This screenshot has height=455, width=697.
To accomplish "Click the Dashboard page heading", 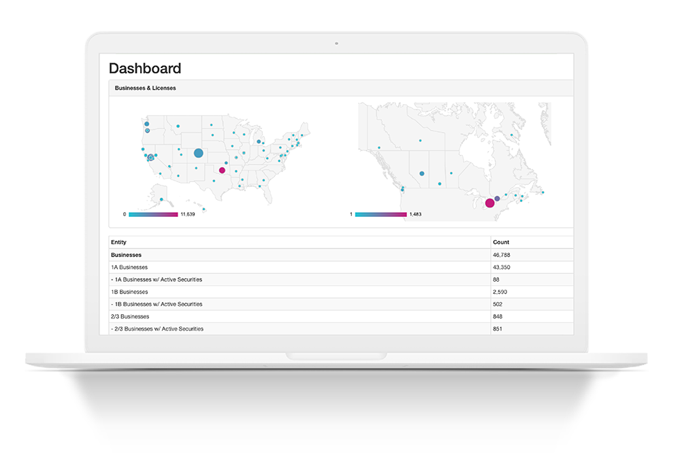I will coord(145,69).
